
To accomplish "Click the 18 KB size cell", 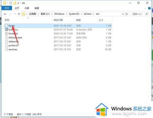I will tap(108, 49).
